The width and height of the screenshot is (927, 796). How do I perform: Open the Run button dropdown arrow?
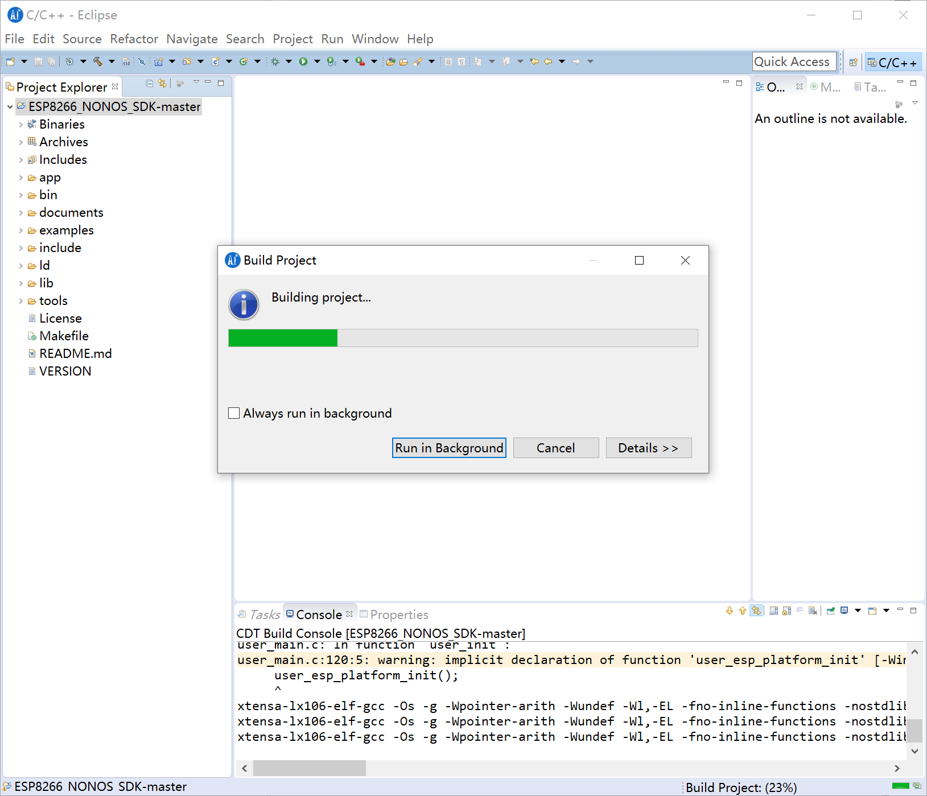pos(317,61)
